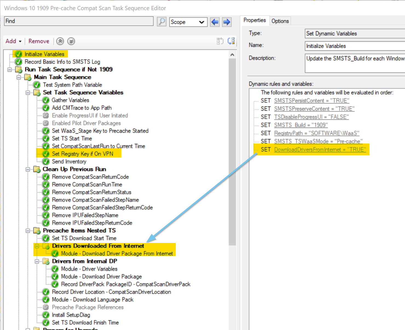
Task: Select the folder icon of Main Task Sequence group
Action: [x=27, y=77]
